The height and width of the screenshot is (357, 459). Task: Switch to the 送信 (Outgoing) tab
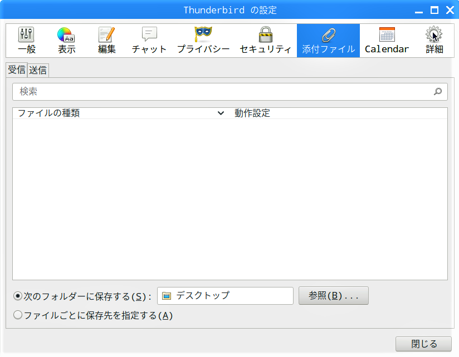[x=38, y=71]
